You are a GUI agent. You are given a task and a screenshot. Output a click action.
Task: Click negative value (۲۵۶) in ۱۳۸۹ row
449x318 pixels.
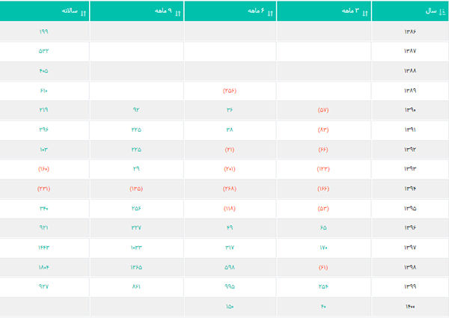(230, 91)
